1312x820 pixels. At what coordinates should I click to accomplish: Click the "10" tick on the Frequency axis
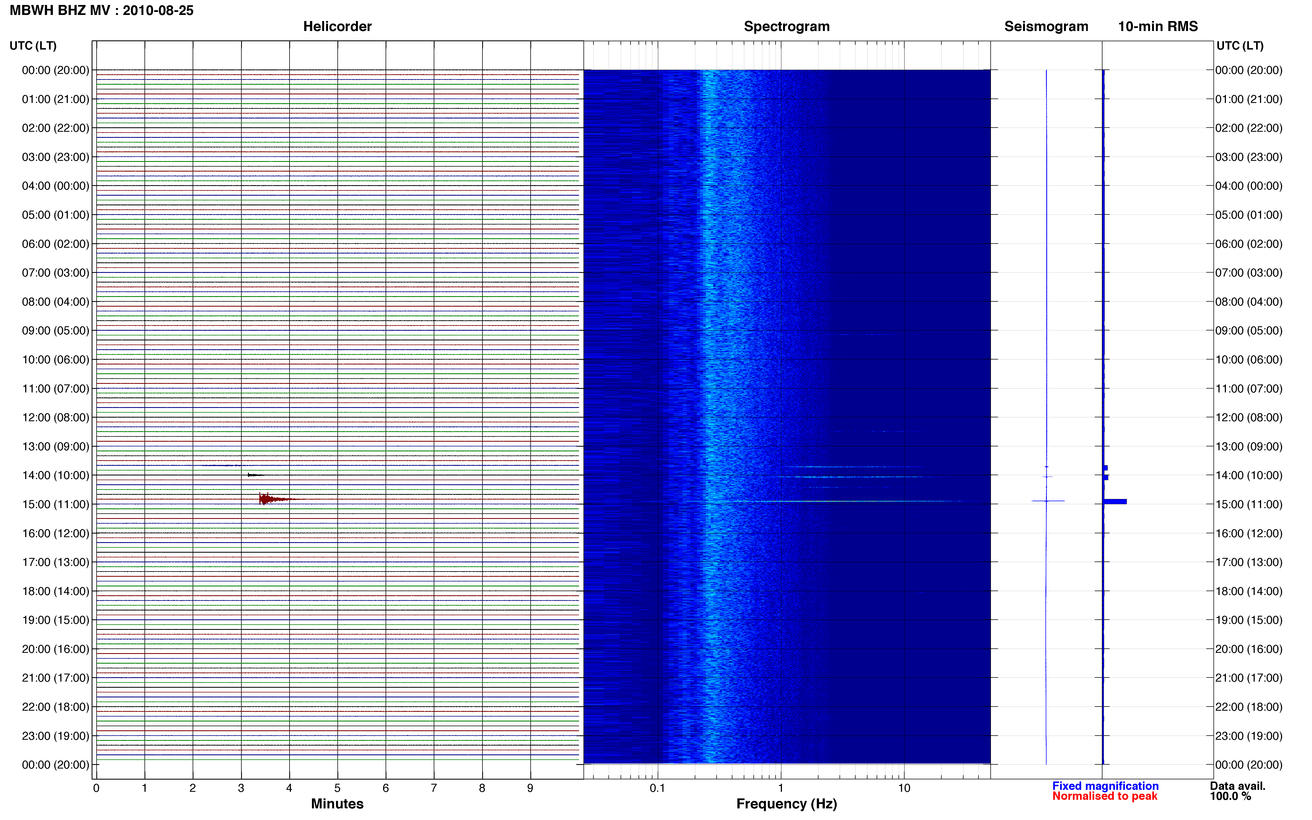pos(904,788)
